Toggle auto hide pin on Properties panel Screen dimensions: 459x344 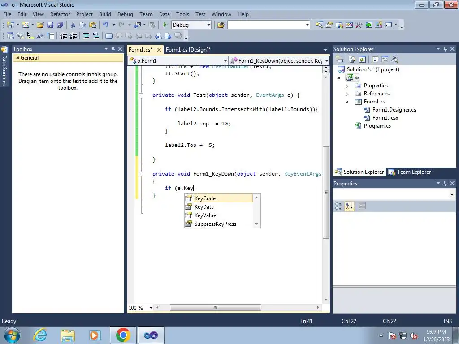(445, 183)
